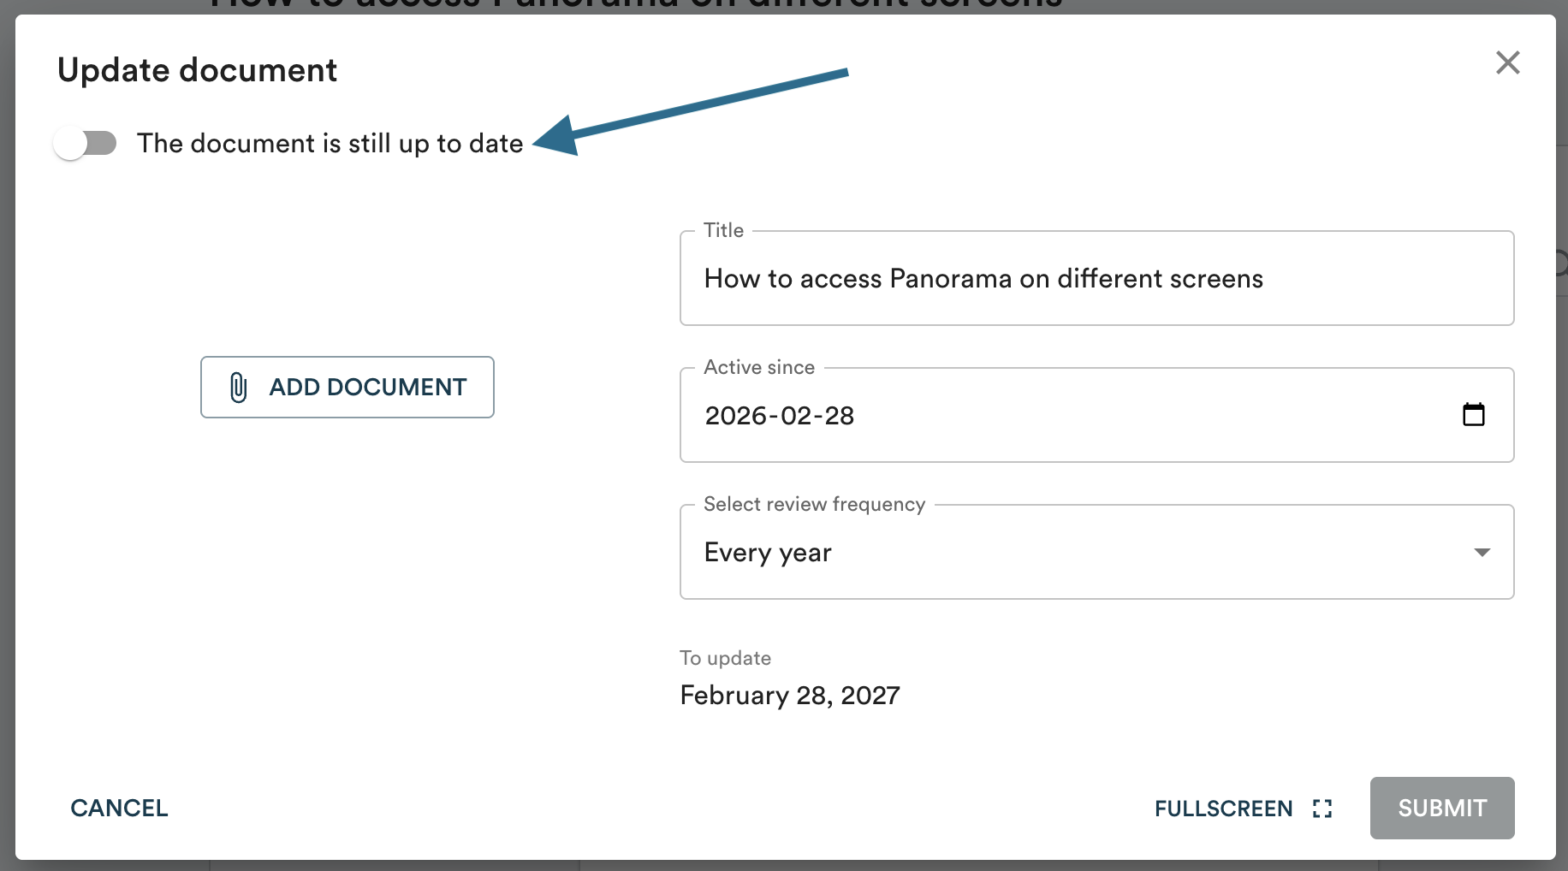The image size is (1568, 871).
Task: Toggle the document still up to date switch
Action: pyautogui.click(x=85, y=143)
